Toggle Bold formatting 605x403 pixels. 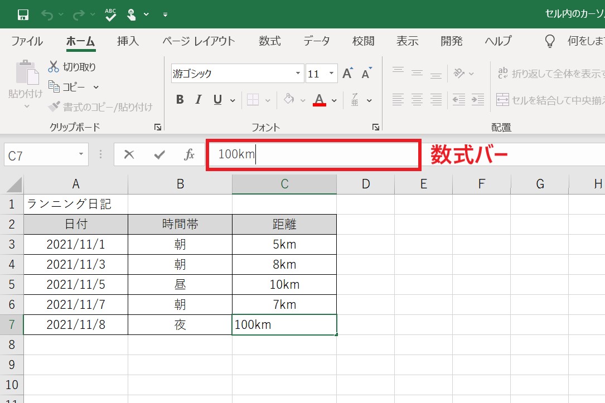(180, 100)
